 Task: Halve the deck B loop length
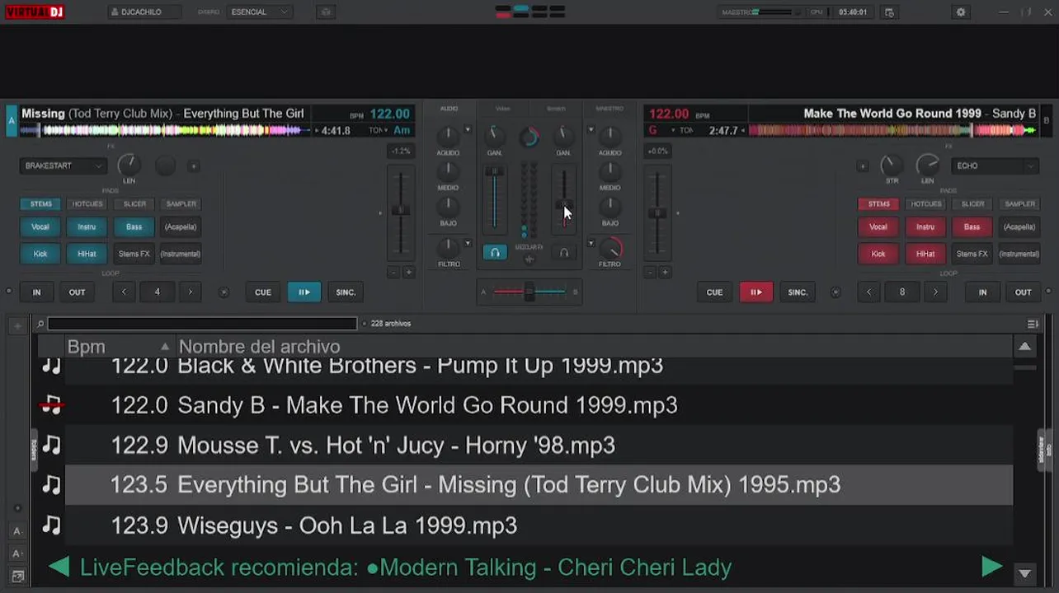[x=868, y=292]
